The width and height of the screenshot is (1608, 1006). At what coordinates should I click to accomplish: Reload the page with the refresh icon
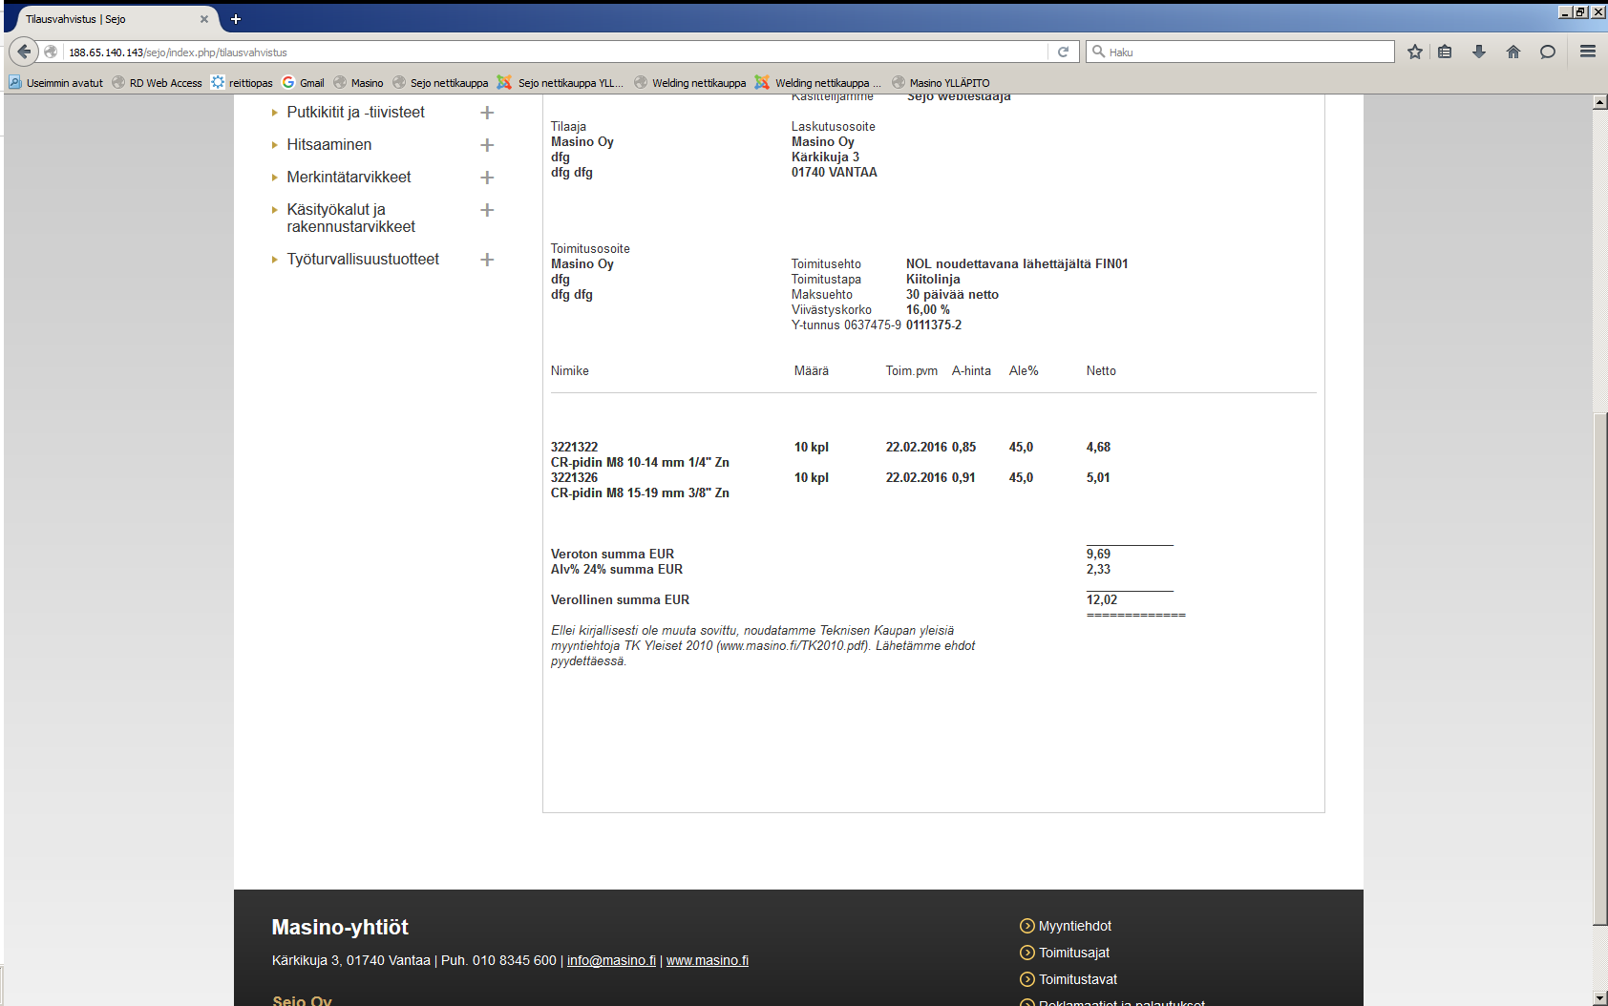(x=1063, y=52)
